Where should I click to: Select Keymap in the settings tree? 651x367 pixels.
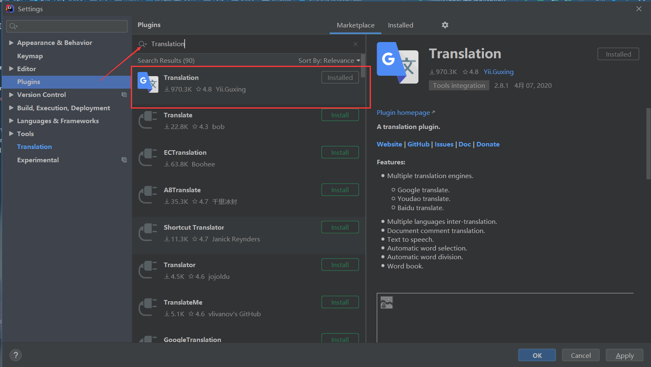[x=30, y=56]
